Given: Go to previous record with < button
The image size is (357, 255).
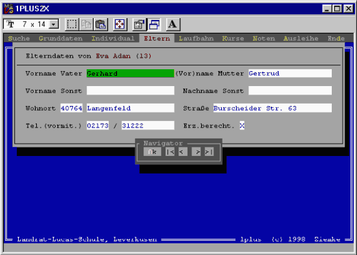Looking at the screenshot, I should click(x=183, y=151).
